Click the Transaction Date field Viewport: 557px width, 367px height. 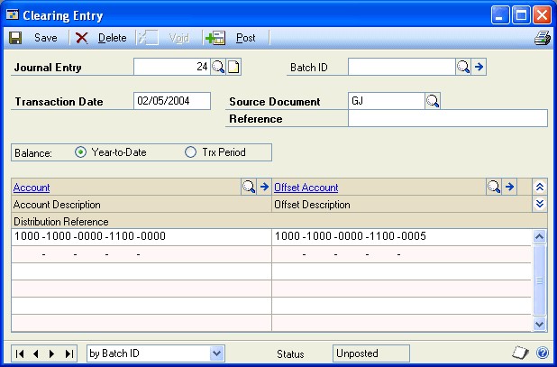point(172,101)
